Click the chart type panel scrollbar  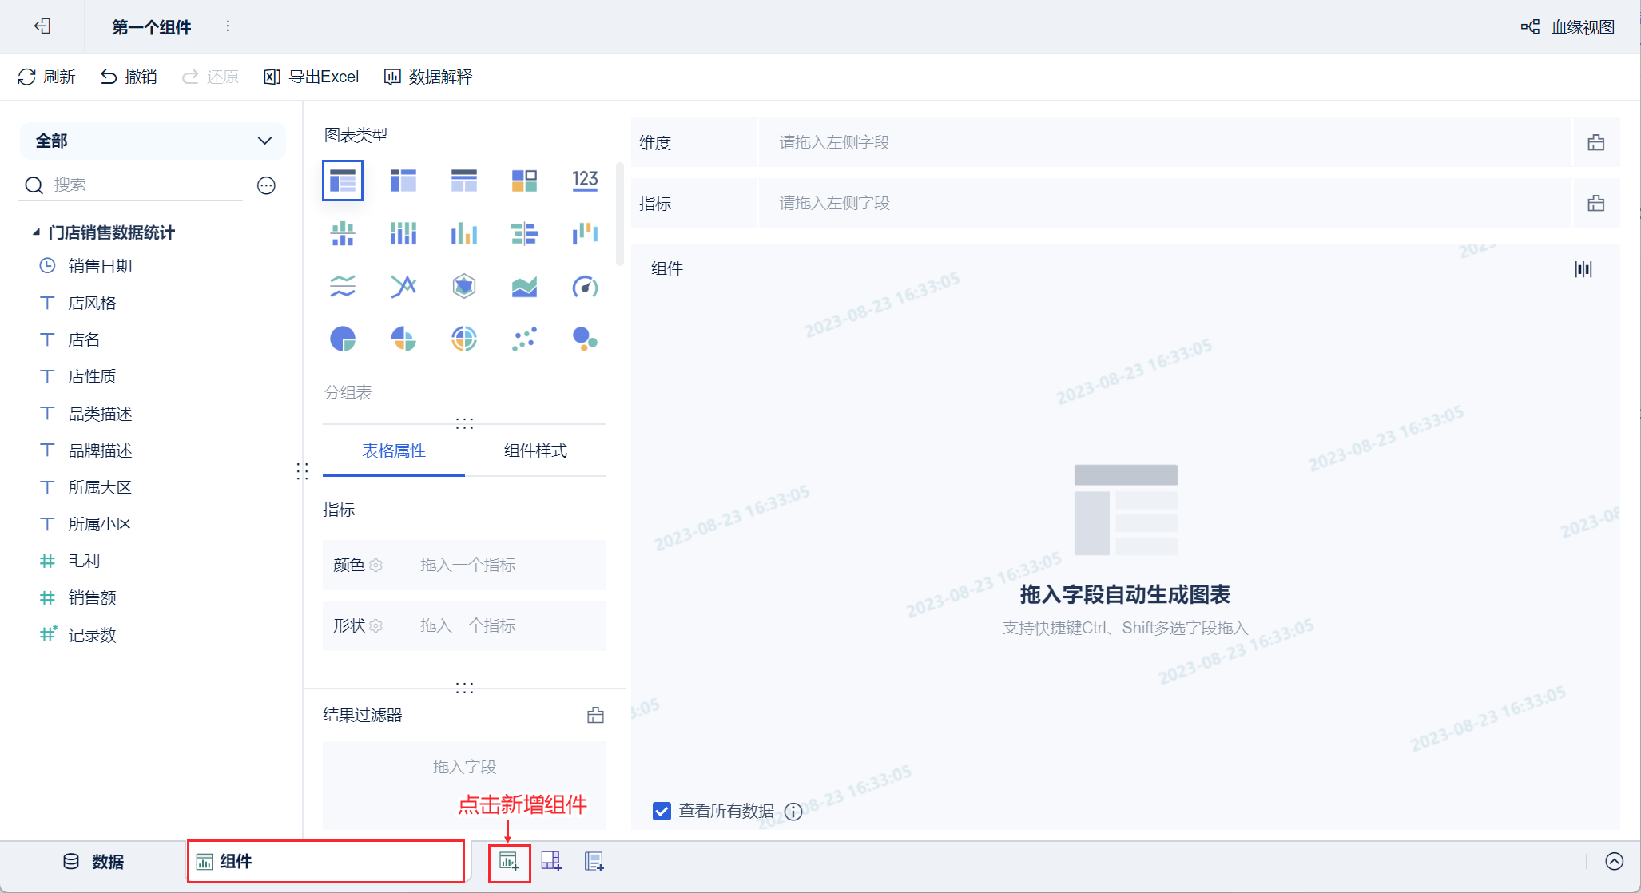pos(620,214)
